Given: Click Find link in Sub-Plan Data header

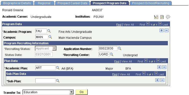Looking at the screenshot, I should pos(115,74).
